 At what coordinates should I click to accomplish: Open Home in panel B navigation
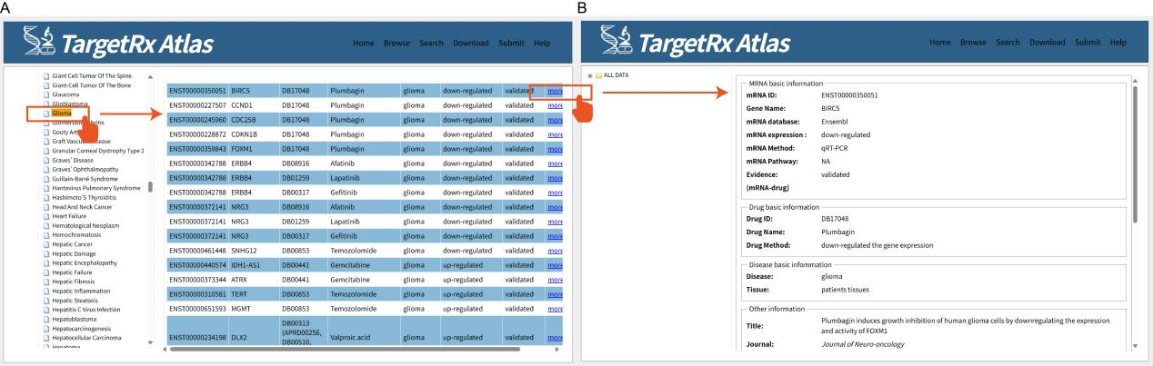point(940,43)
